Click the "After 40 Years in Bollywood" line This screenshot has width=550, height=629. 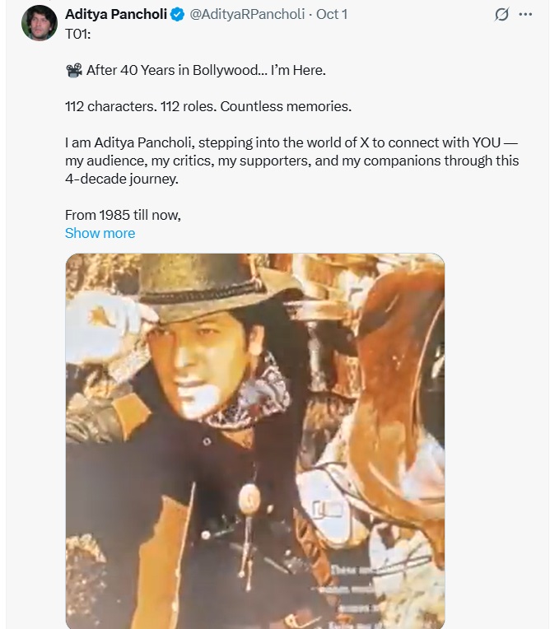206,71
